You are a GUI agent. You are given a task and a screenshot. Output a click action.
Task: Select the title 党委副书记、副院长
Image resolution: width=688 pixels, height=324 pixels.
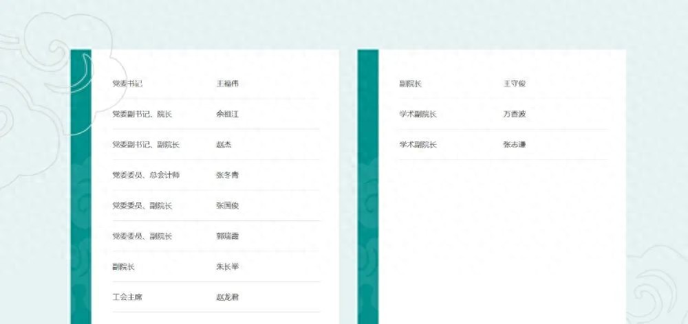[x=146, y=144]
